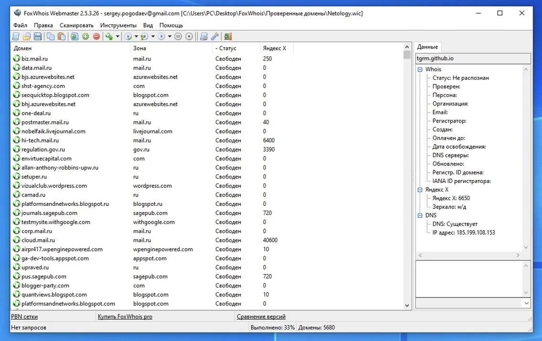Sort the list by the Яндекс X column header

coord(275,48)
